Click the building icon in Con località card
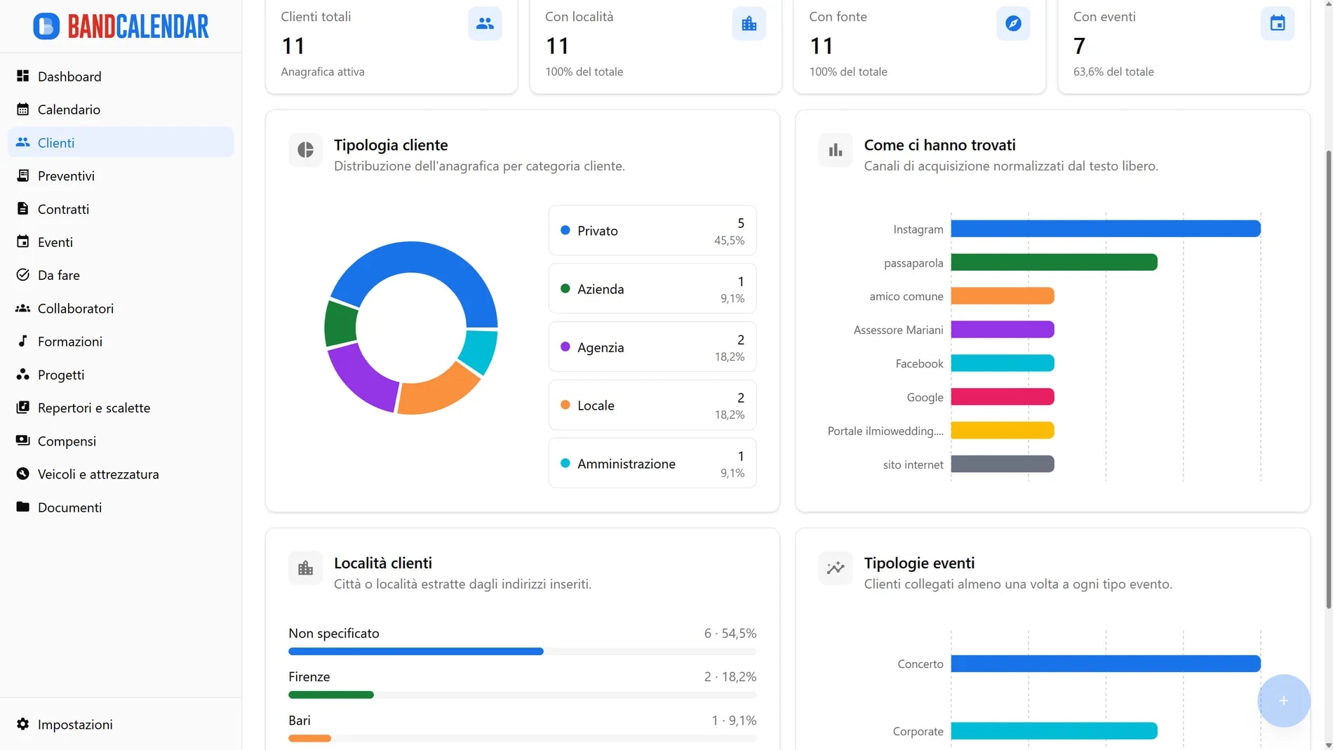The height and width of the screenshot is (750, 1333). pos(749,24)
